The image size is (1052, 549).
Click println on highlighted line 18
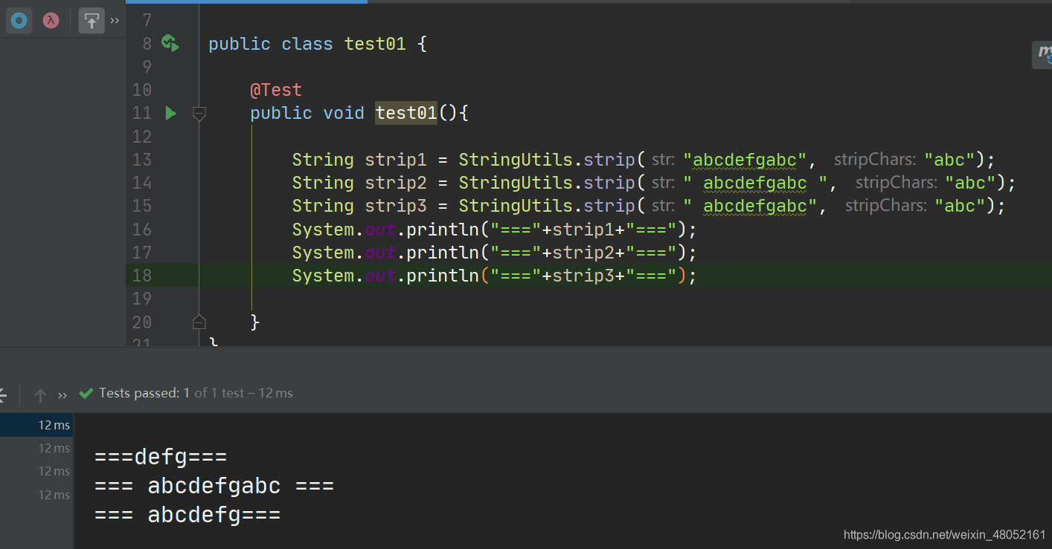443,276
